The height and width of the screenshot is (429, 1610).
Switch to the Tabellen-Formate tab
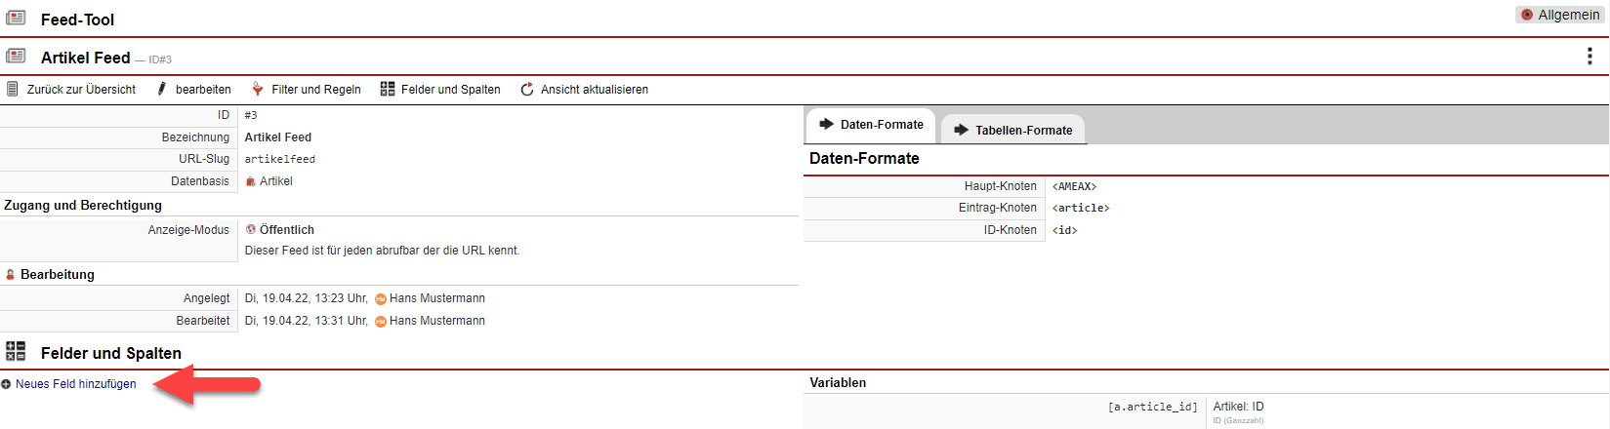1012,130
